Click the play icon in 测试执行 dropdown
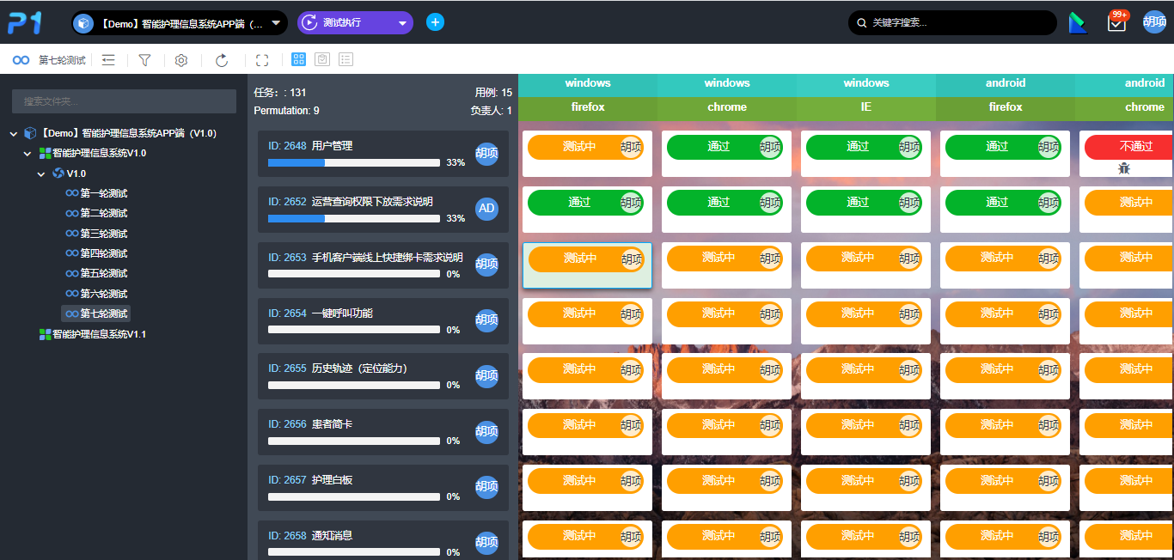This screenshot has width=1174, height=560. pos(309,23)
